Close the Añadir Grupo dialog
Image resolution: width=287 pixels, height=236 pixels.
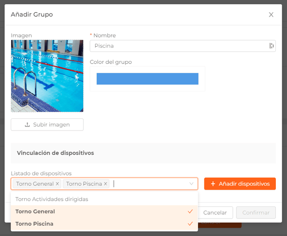pos(271,15)
